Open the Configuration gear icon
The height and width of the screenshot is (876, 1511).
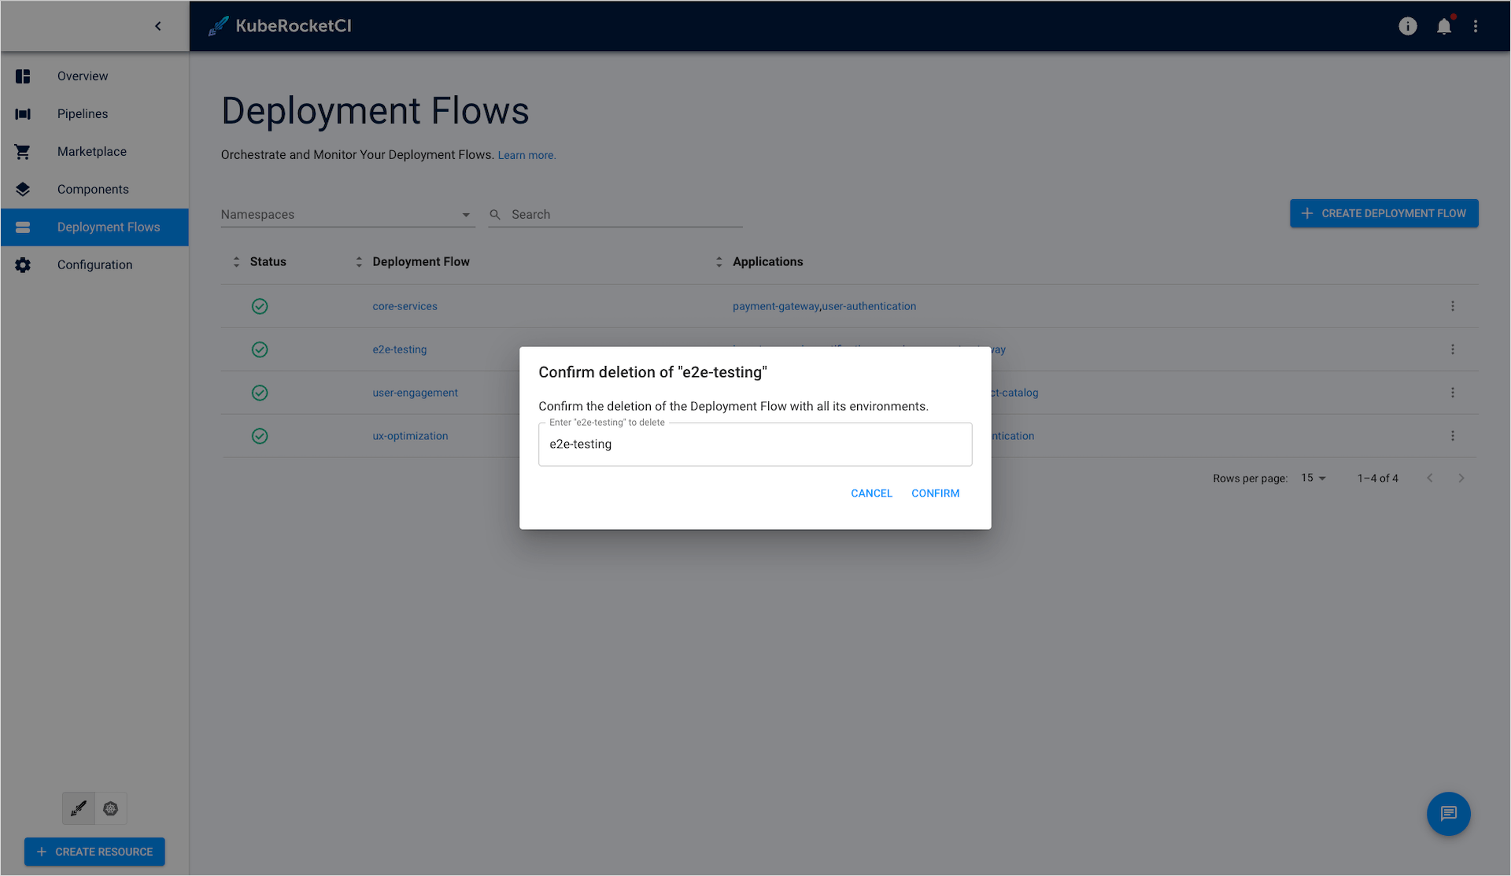point(23,264)
